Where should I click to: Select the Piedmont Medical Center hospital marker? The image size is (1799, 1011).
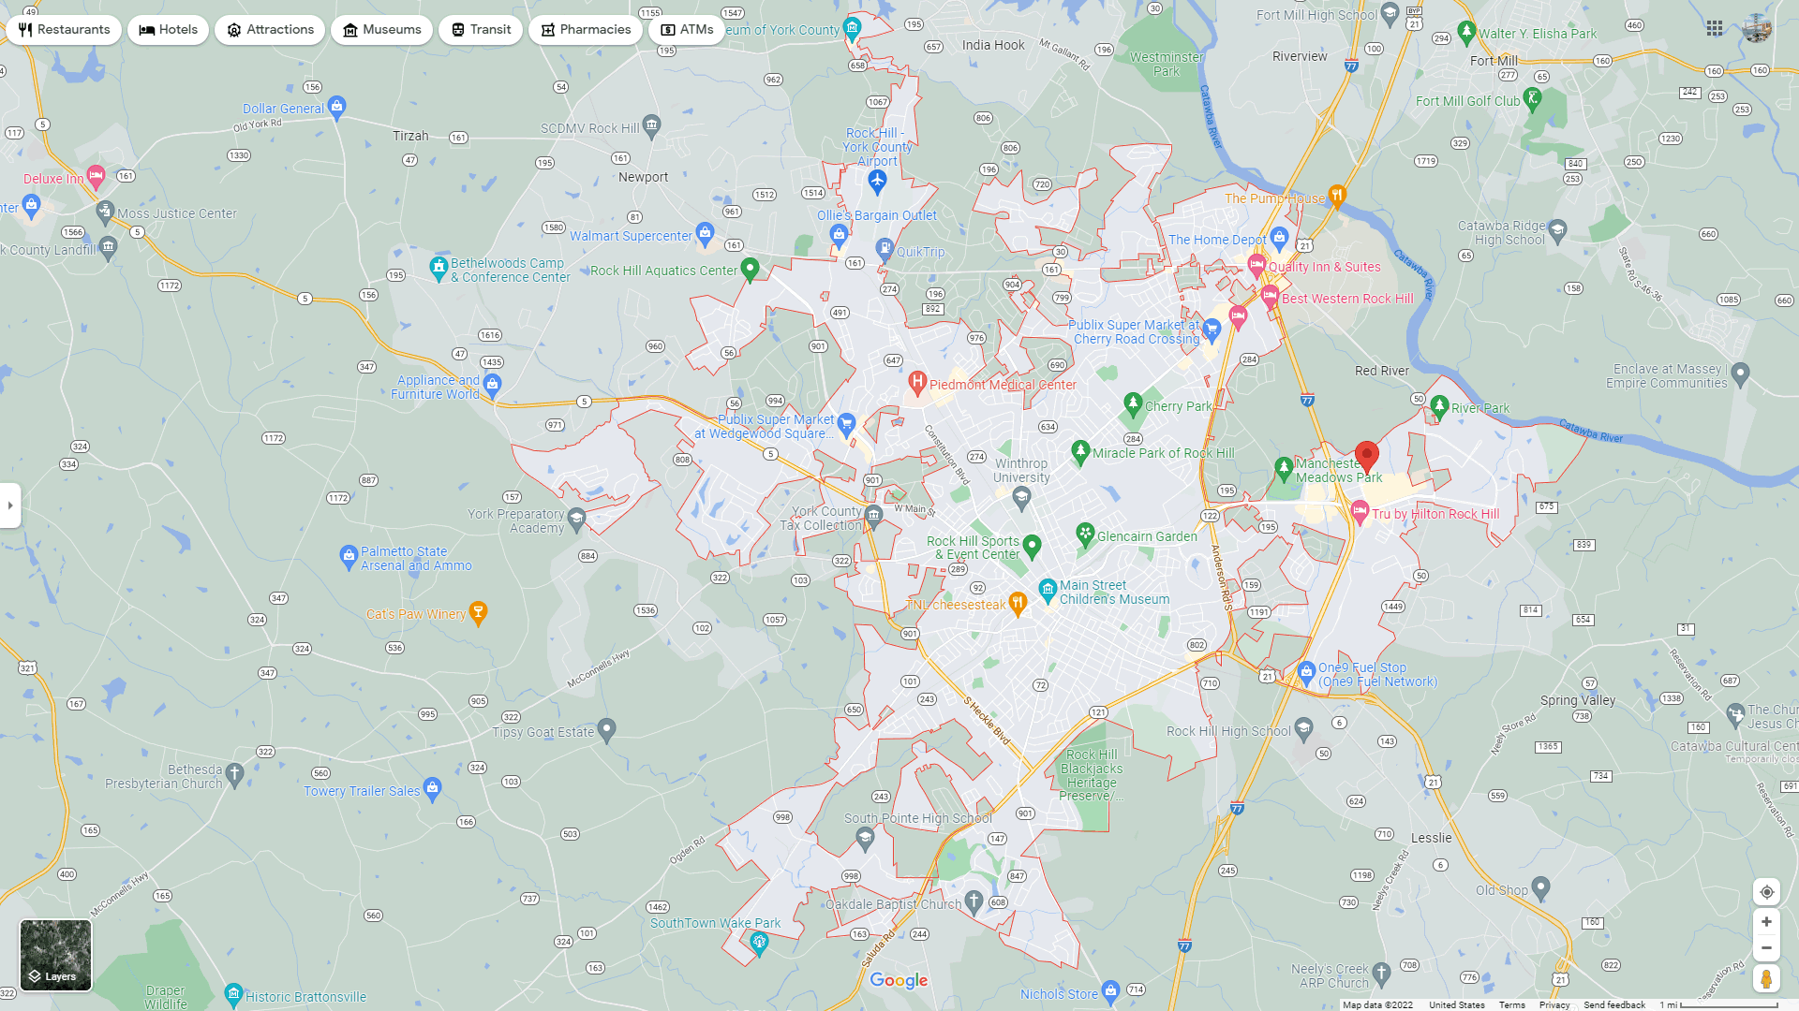click(x=917, y=382)
